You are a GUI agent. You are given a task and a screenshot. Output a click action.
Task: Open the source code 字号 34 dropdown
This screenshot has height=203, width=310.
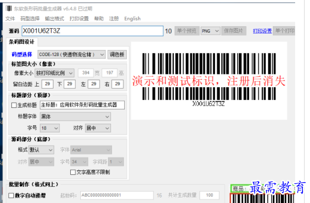79,162
